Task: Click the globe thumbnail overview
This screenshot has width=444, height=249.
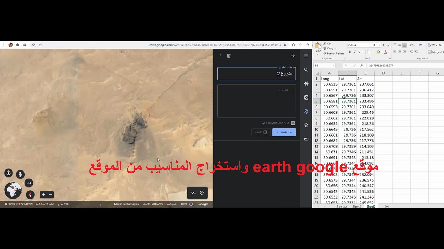Action: pos(13,190)
